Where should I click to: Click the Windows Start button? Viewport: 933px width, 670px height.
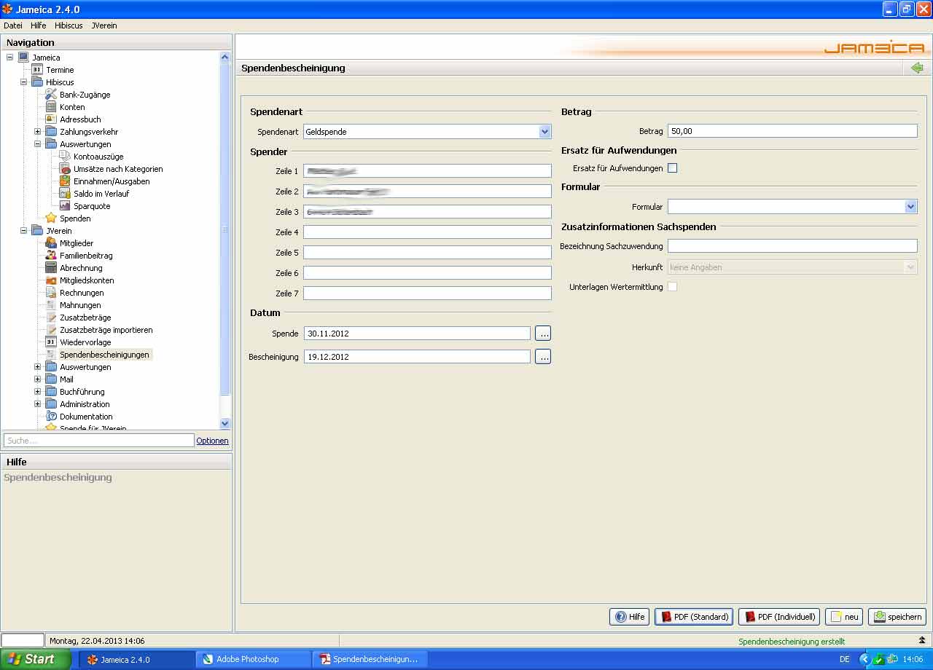36,659
